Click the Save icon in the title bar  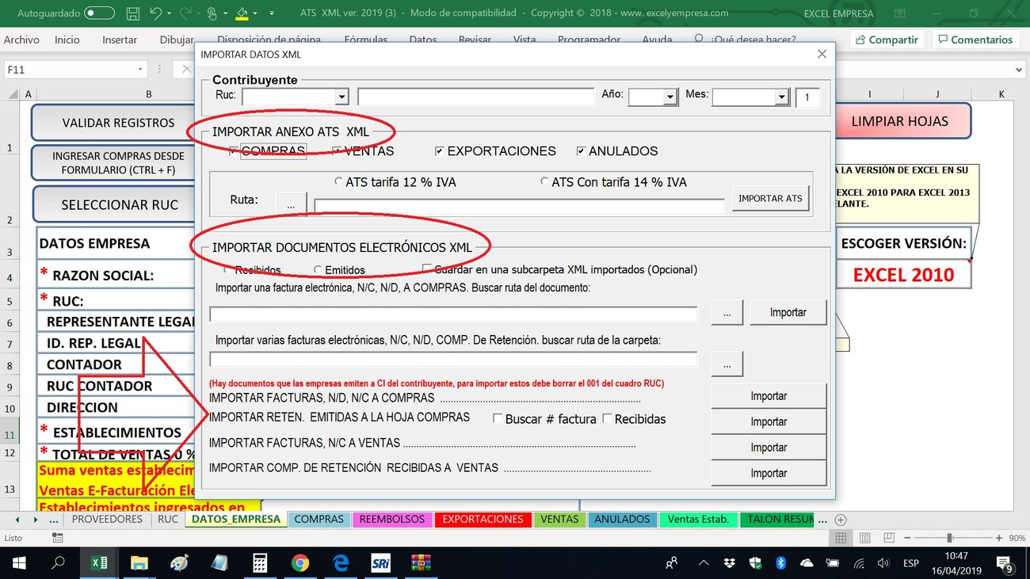(133, 13)
